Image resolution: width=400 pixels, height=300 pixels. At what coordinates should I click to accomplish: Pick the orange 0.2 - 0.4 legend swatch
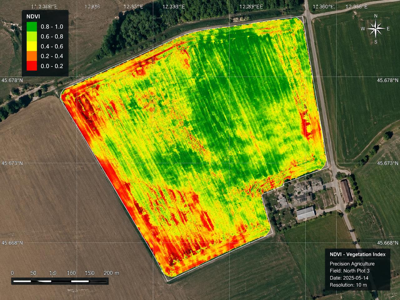32,56
